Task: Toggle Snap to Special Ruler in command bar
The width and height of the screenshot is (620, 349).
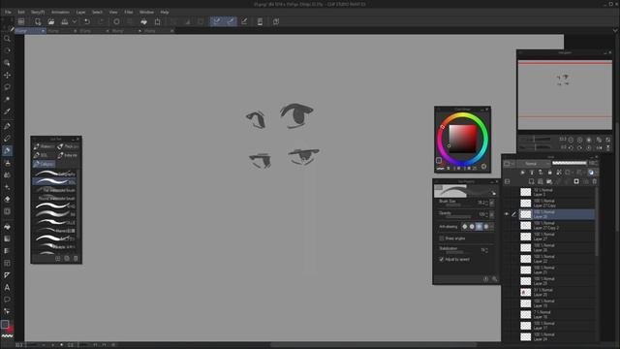Action: pyautogui.click(x=231, y=21)
